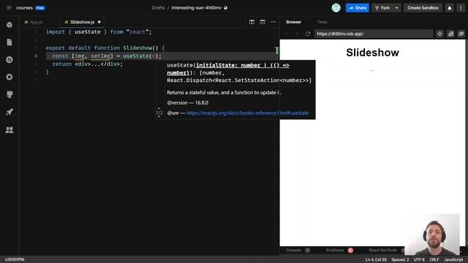Go forward in the preview browser
Image resolution: width=468 pixels, height=263 pixels.
pyautogui.click(x=297, y=34)
